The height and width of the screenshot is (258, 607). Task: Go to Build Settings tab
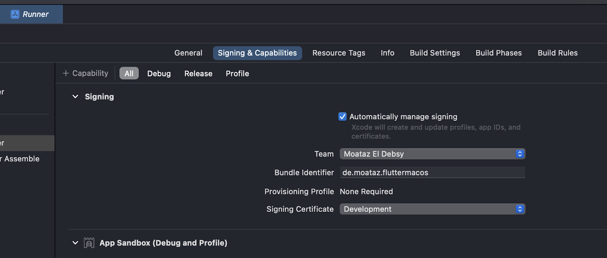pos(435,53)
